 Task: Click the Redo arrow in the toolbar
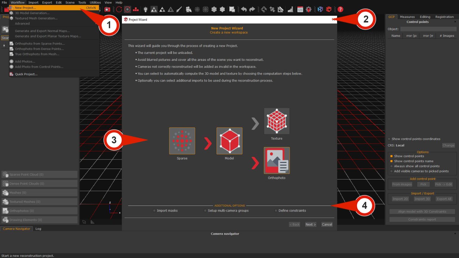[252, 9]
